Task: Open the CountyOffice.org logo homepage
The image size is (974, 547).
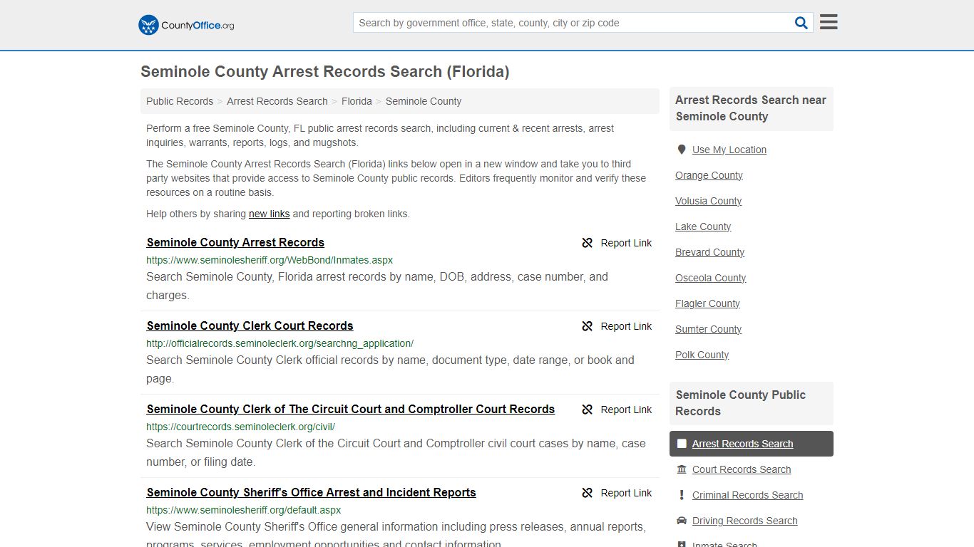Action: point(186,25)
